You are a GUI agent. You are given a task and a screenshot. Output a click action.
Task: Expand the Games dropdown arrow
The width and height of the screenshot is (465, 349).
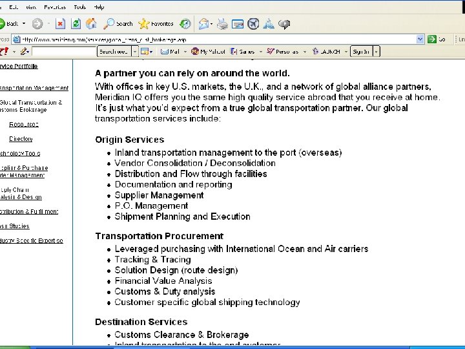coord(261,52)
